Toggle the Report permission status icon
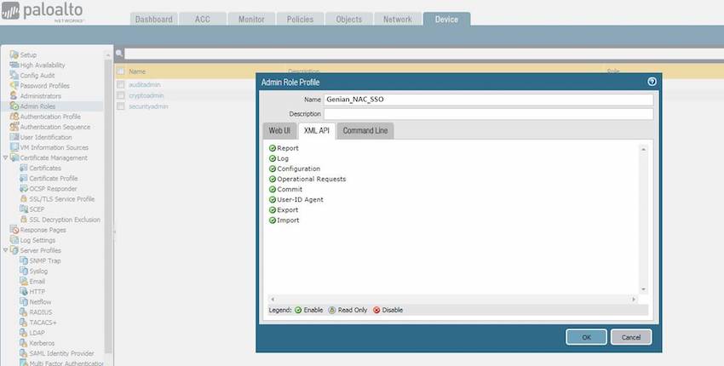 pyautogui.click(x=273, y=148)
